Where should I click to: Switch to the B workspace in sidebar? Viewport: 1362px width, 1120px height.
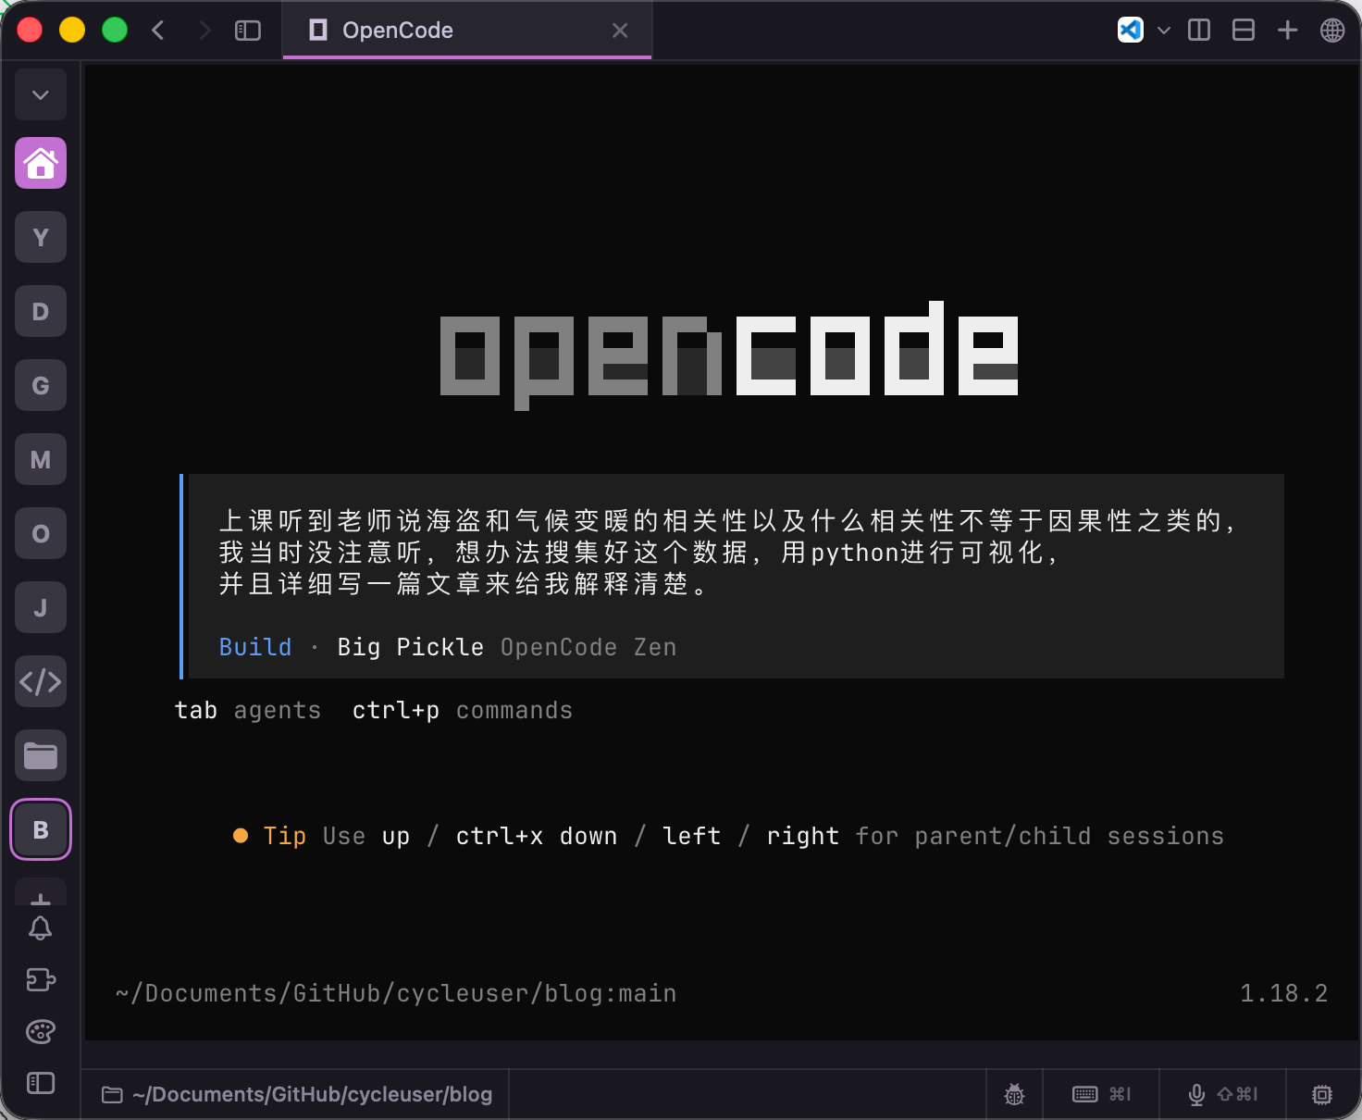point(41,829)
